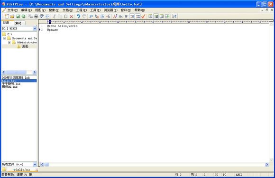Click the directory tree horizontal scrollbar thumb
The image size is (275, 178).
point(16,72)
